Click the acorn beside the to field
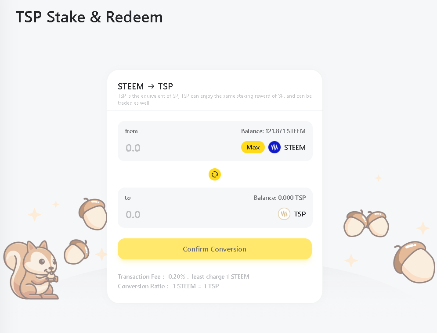This screenshot has width=437, height=333. pos(93,214)
